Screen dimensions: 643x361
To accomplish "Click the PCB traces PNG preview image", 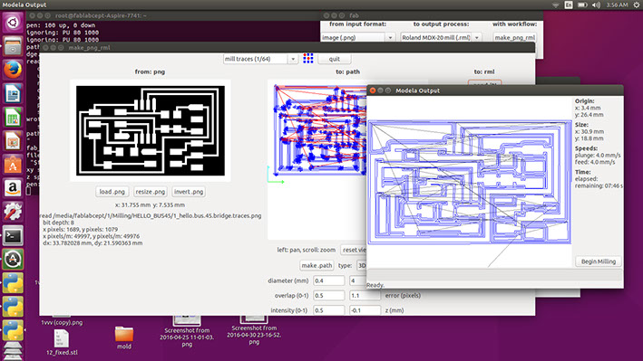I will point(150,130).
